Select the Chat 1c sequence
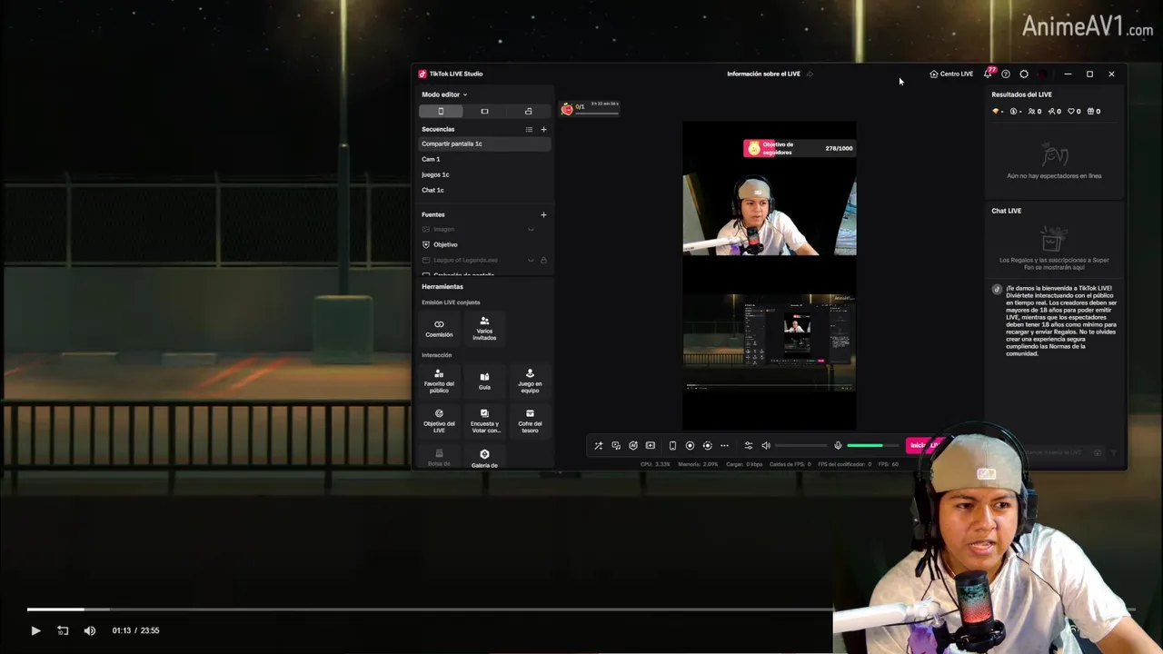This screenshot has width=1163, height=654. (x=484, y=190)
